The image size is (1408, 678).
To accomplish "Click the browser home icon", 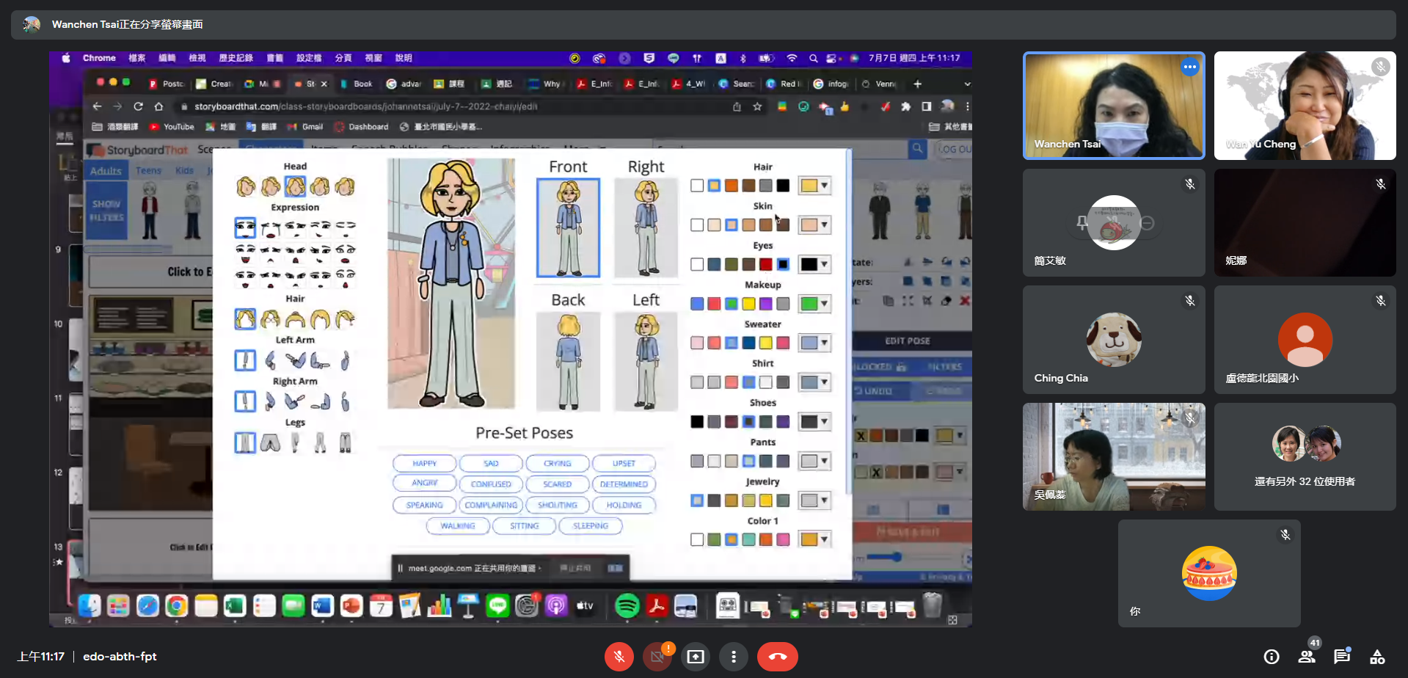I will coord(158,106).
